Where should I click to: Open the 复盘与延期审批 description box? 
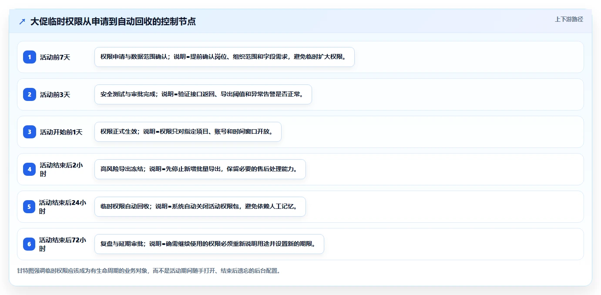(209, 244)
